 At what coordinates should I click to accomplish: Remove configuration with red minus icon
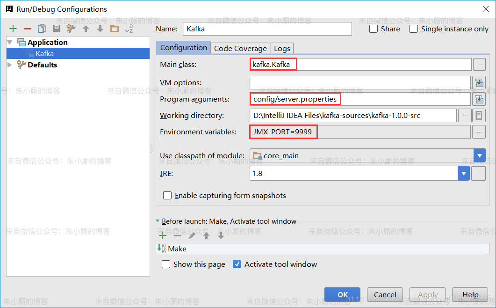point(28,29)
